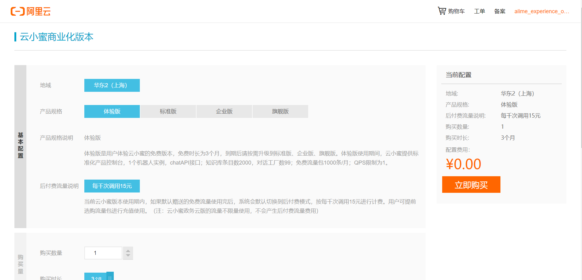Screen dimensions: 582x280
Task: Choose the 体验版 product spec
Action: coord(112,111)
